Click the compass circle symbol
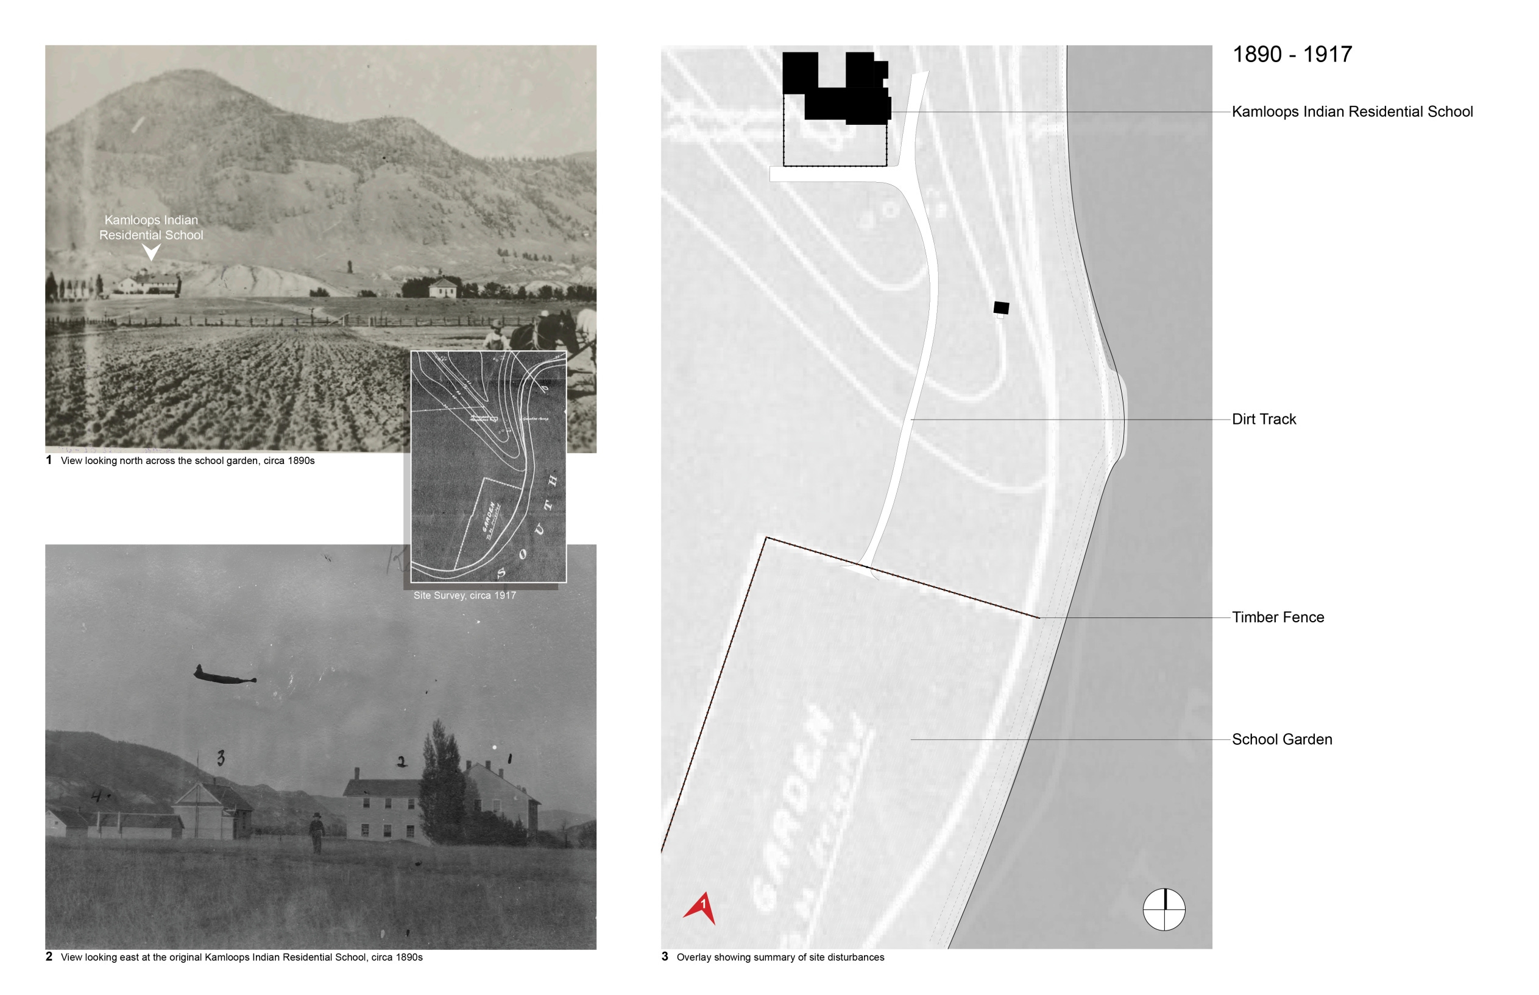Screen dimensions: 1539x995 (x=1164, y=910)
